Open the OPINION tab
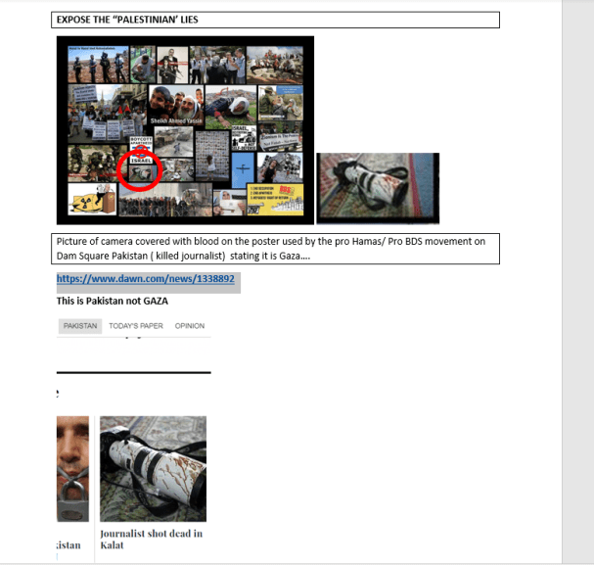Image resolution: width=594 pixels, height=565 pixels. (190, 326)
